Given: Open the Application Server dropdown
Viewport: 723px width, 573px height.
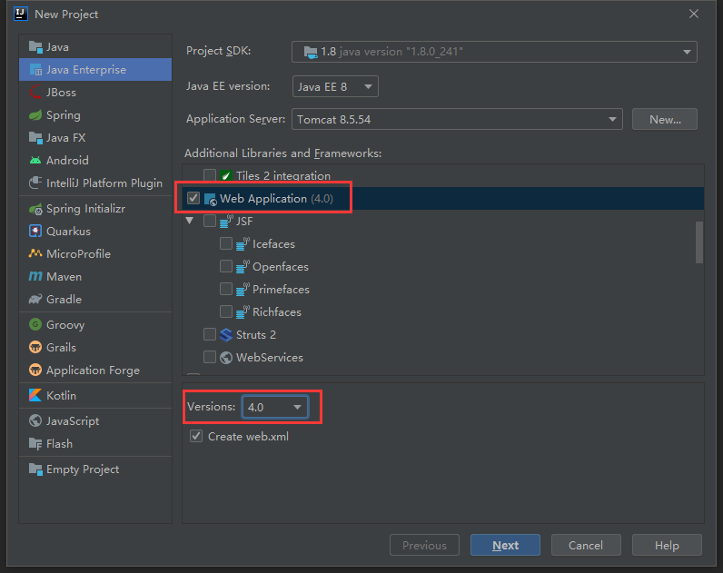Looking at the screenshot, I should pos(457,119).
